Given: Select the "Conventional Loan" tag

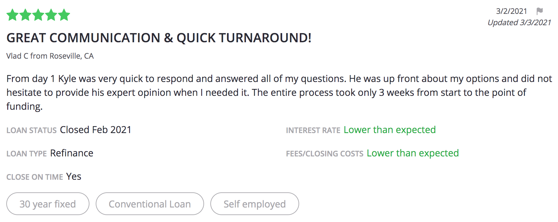Looking at the screenshot, I should (150, 204).
